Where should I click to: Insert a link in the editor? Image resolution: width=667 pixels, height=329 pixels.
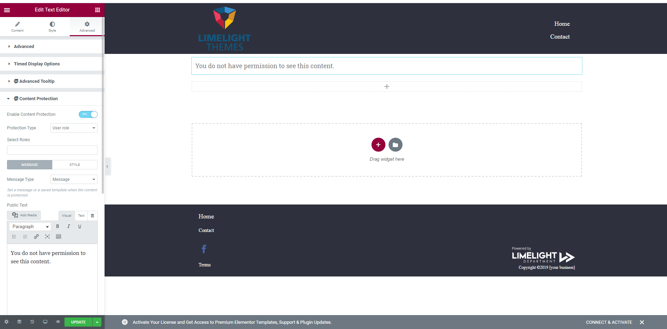pyautogui.click(x=36, y=236)
